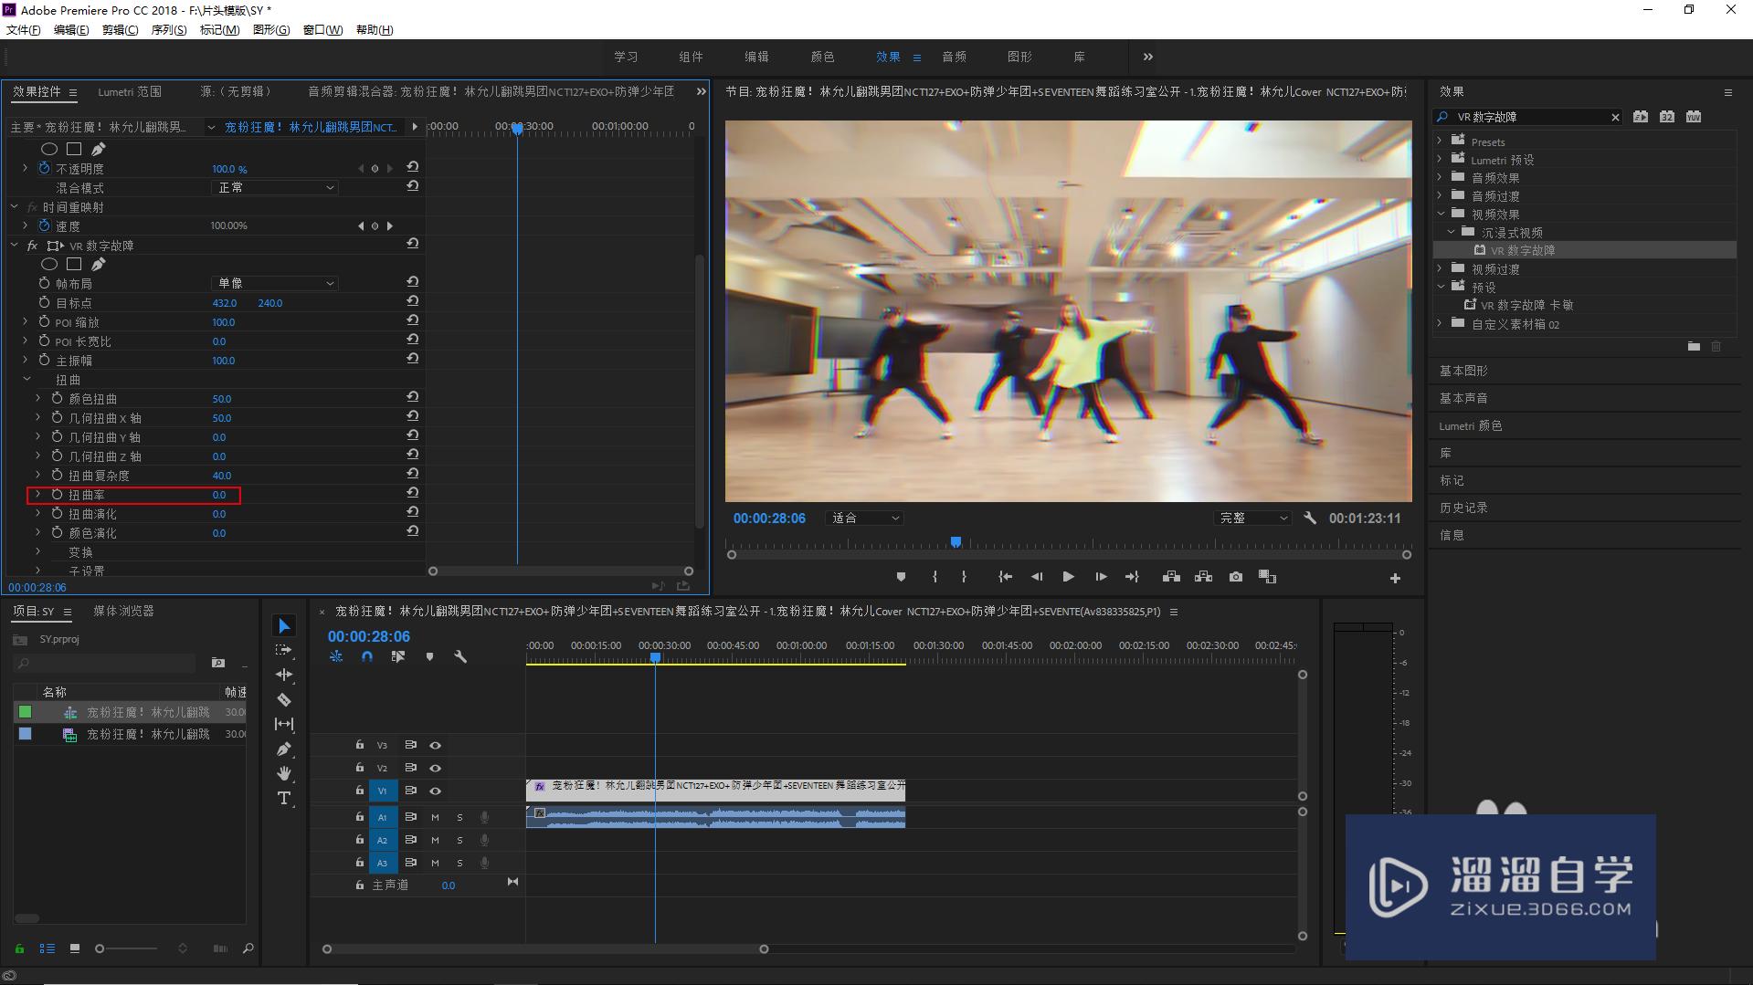The image size is (1753, 985).
Task: Create ellipse mask under VR 数字故障
Action: click(x=49, y=264)
